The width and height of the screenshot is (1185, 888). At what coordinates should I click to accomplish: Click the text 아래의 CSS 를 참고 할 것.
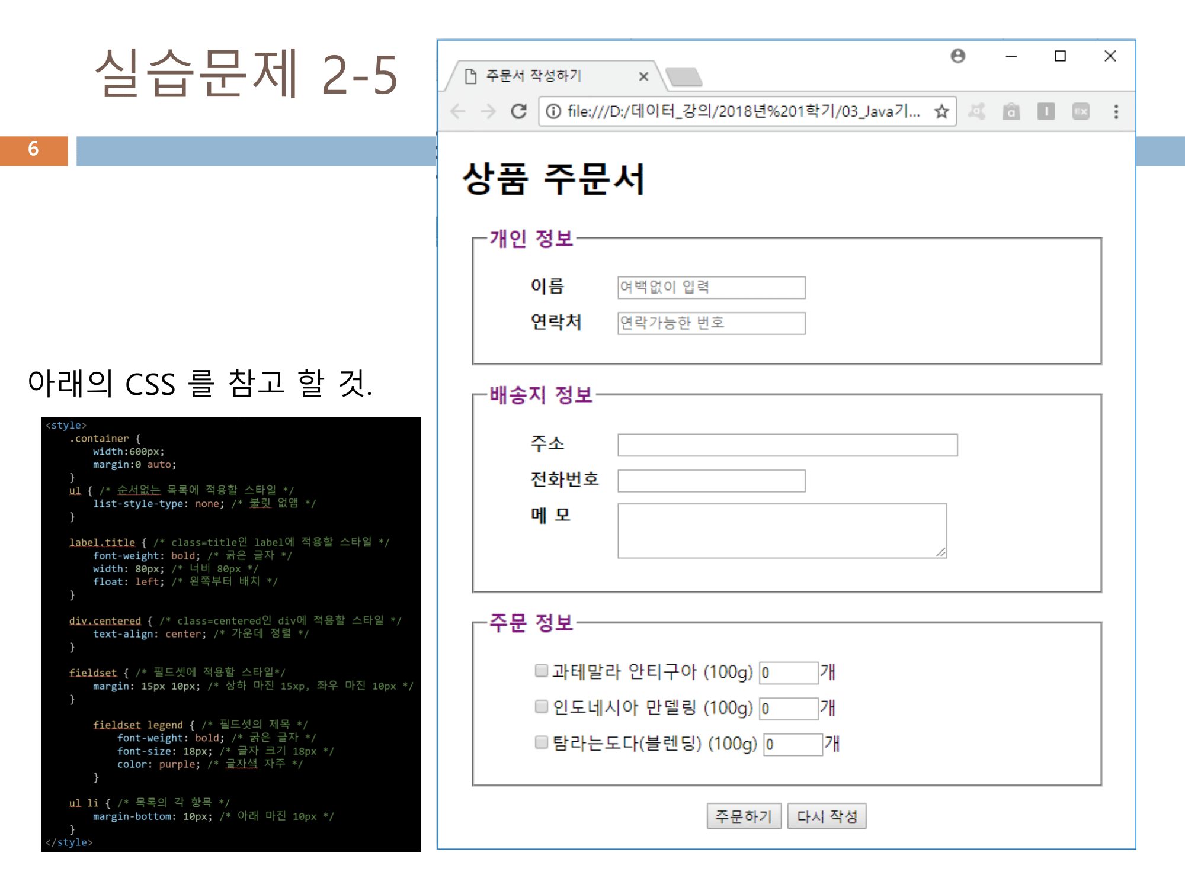click(200, 383)
